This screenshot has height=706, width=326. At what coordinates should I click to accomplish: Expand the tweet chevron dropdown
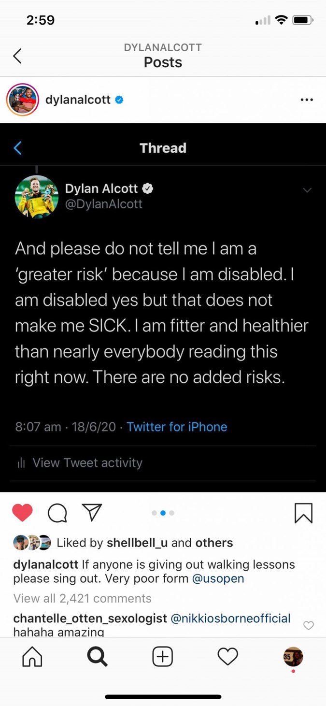[x=307, y=190]
